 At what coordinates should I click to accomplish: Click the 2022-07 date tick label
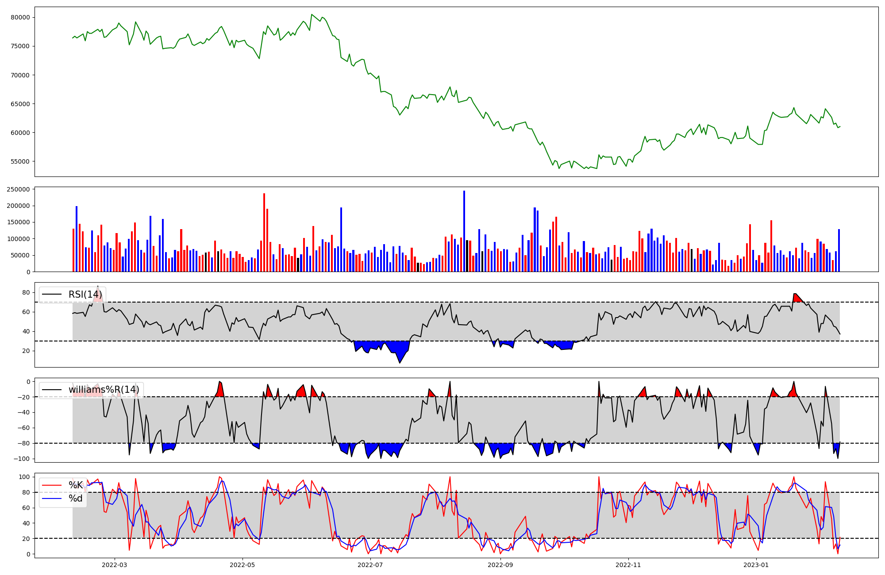click(370, 564)
